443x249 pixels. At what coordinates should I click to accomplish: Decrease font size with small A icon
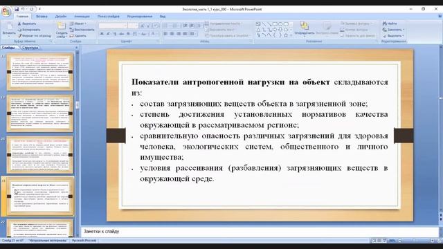(148, 26)
